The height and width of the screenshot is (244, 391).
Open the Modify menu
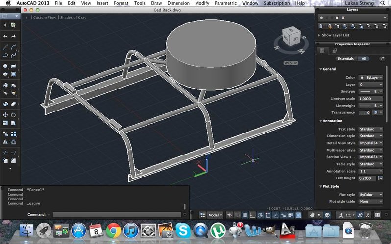point(202,3)
